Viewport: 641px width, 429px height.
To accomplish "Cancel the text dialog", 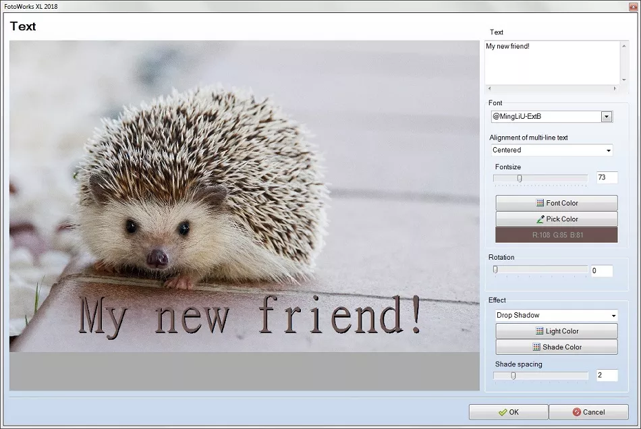I will click(x=588, y=412).
